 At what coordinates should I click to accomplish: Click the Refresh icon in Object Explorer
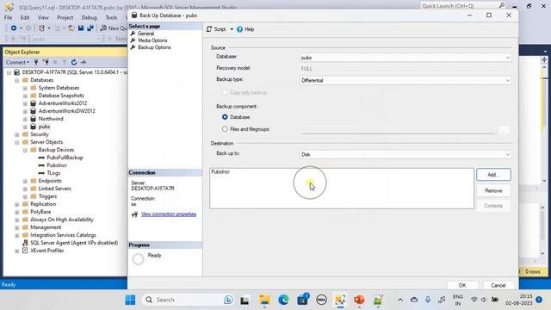(74, 62)
